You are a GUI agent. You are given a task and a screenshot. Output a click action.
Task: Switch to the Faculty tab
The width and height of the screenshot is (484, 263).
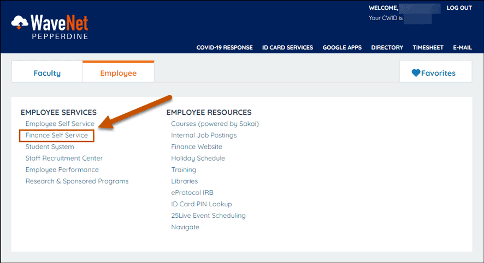pyautogui.click(x=47, y=73)
